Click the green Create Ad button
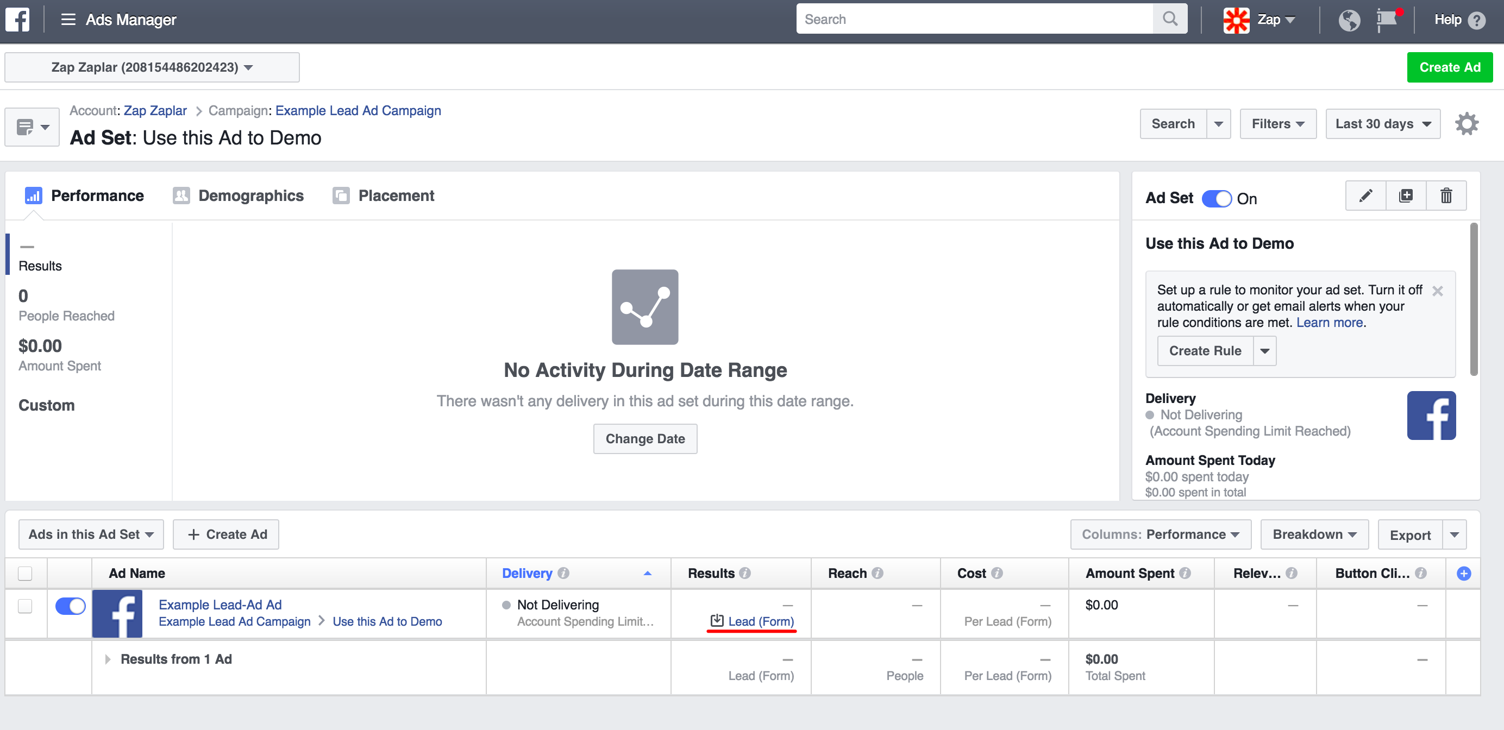The image size is (1504, 730). click(x=1449, y=67)
